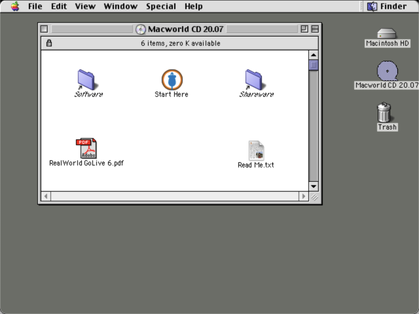Image resolution: width=419 pixels, height=314 pixels.
Task: Click the Finder application menu icon
Action: point(372,6)
